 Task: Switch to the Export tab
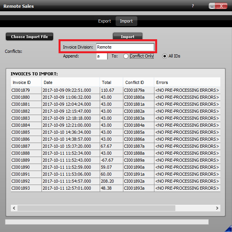click(104, 21)
